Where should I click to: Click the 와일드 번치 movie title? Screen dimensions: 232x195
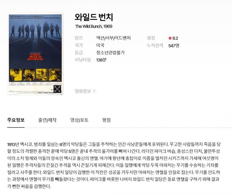[94, 17]
